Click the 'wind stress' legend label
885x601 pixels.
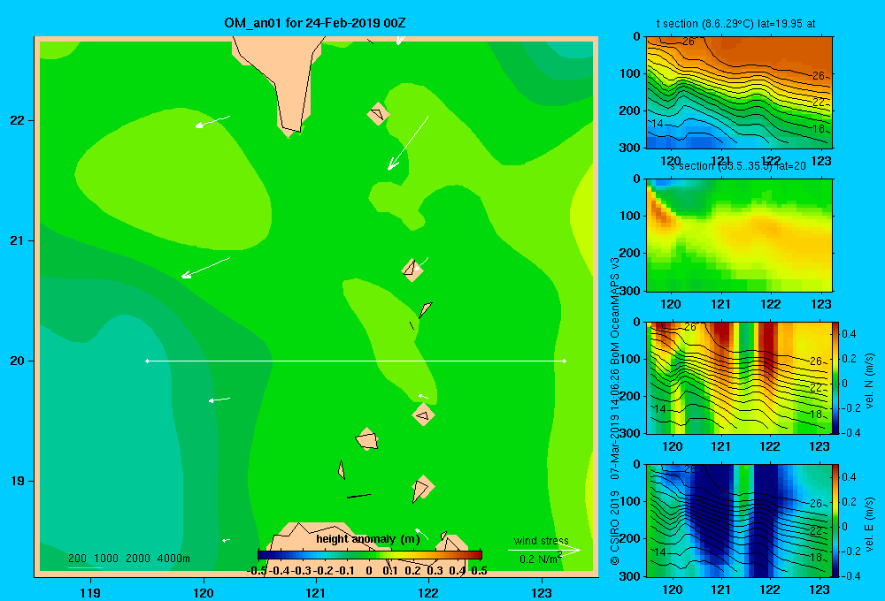(541, 540)
